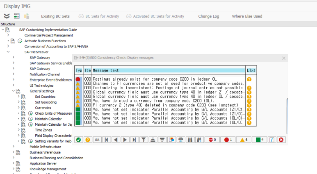This screenshot has width=317, height=174.
Task: Click the Find Next binoculars-plus icon
Action: point(199,140)
